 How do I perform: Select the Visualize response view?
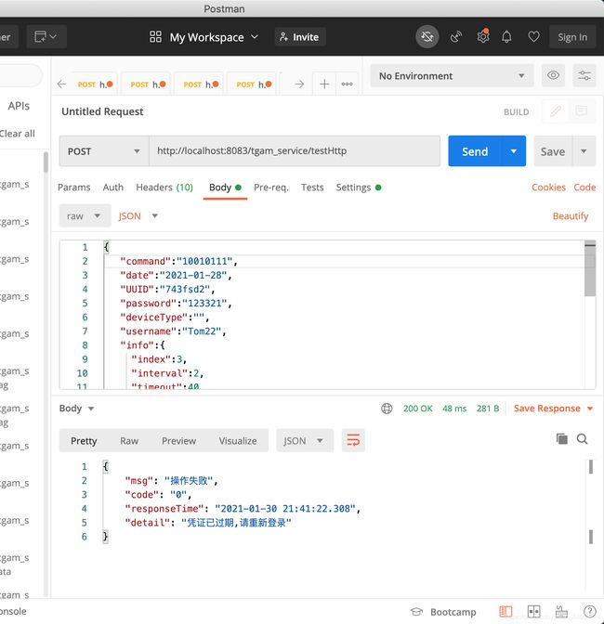[238, 440]
